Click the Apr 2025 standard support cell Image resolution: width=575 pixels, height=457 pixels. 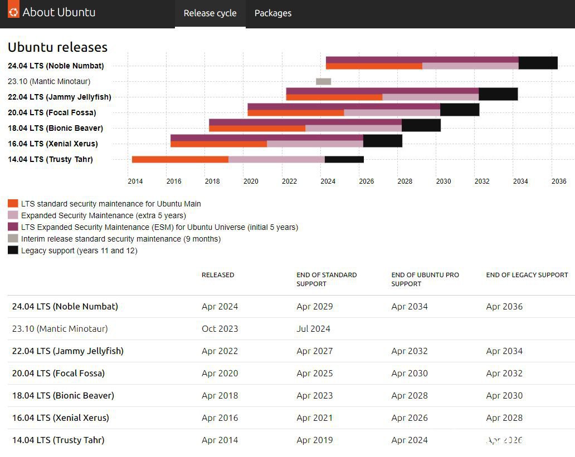(x=315, y=374)
